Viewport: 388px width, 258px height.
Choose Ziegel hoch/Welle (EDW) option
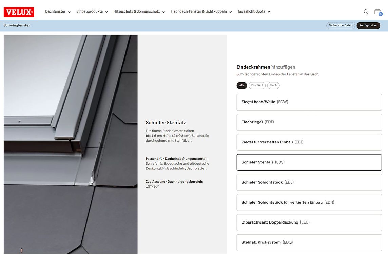(x=309, y=102)
